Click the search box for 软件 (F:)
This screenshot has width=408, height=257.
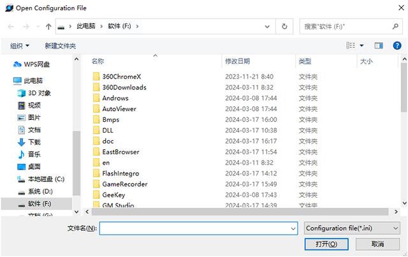pos(344,27)
